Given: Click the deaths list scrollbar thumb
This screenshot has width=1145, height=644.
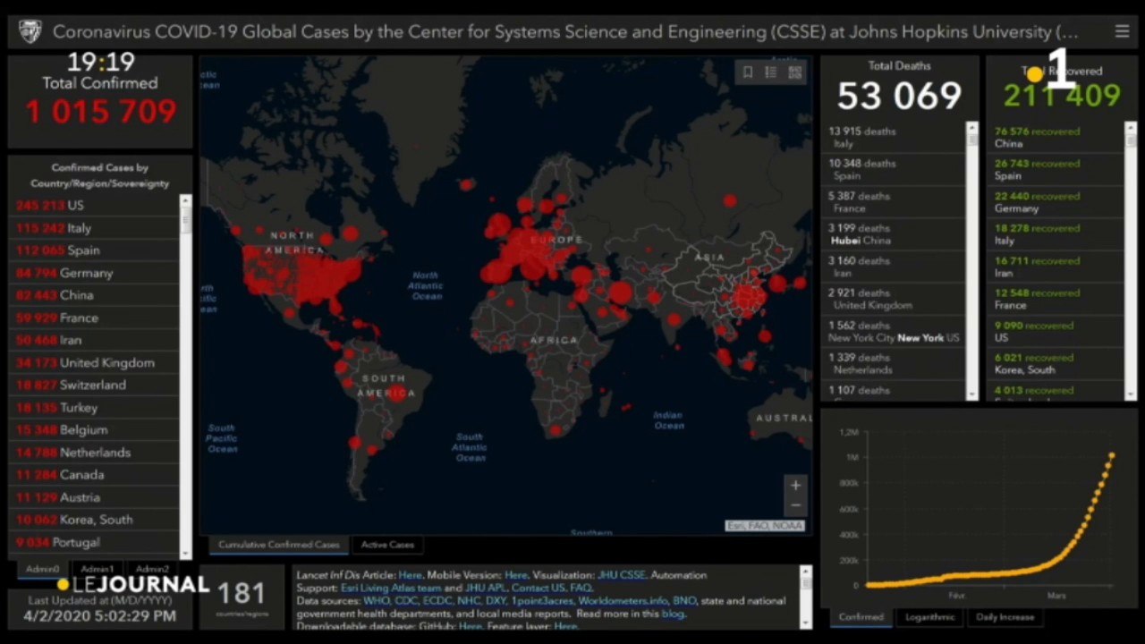Looking at the screenshot, I should (x=972, y=140).
